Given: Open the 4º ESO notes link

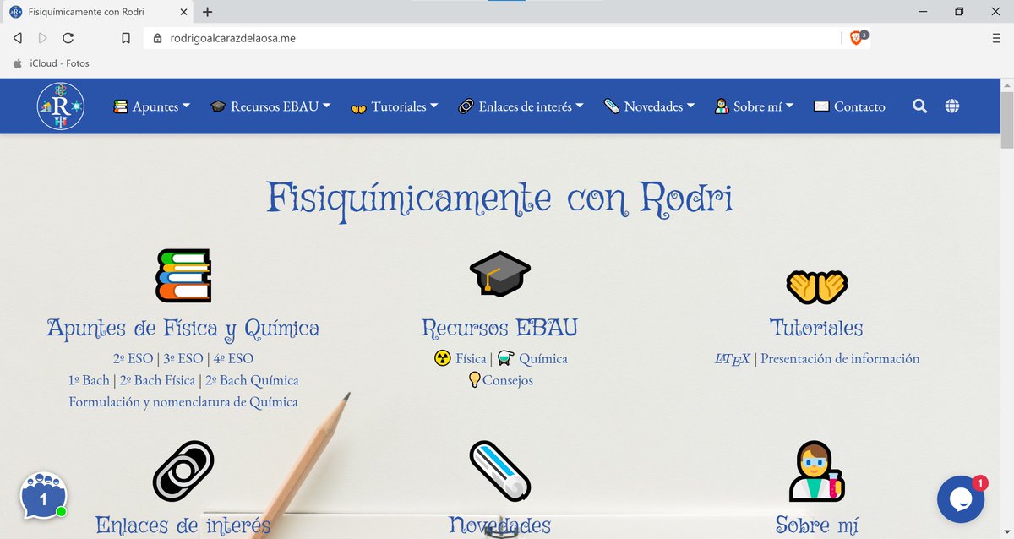Looking at the screenshot, I should [233, 358].
